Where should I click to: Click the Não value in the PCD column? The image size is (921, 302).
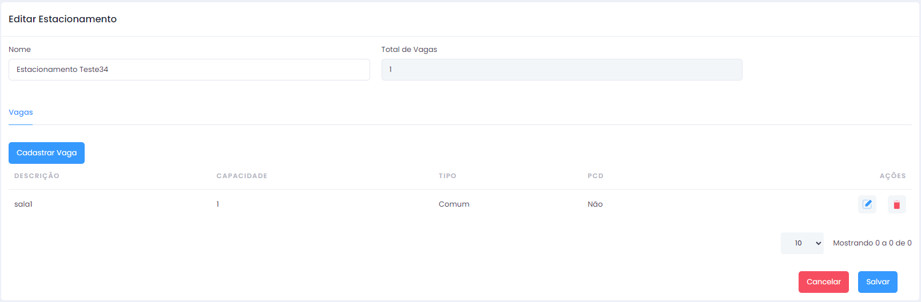[x=595, y=204]
